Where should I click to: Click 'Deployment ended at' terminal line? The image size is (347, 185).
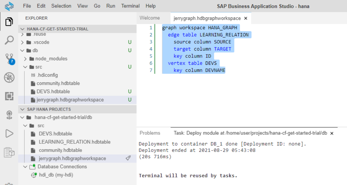click(197, 150)
